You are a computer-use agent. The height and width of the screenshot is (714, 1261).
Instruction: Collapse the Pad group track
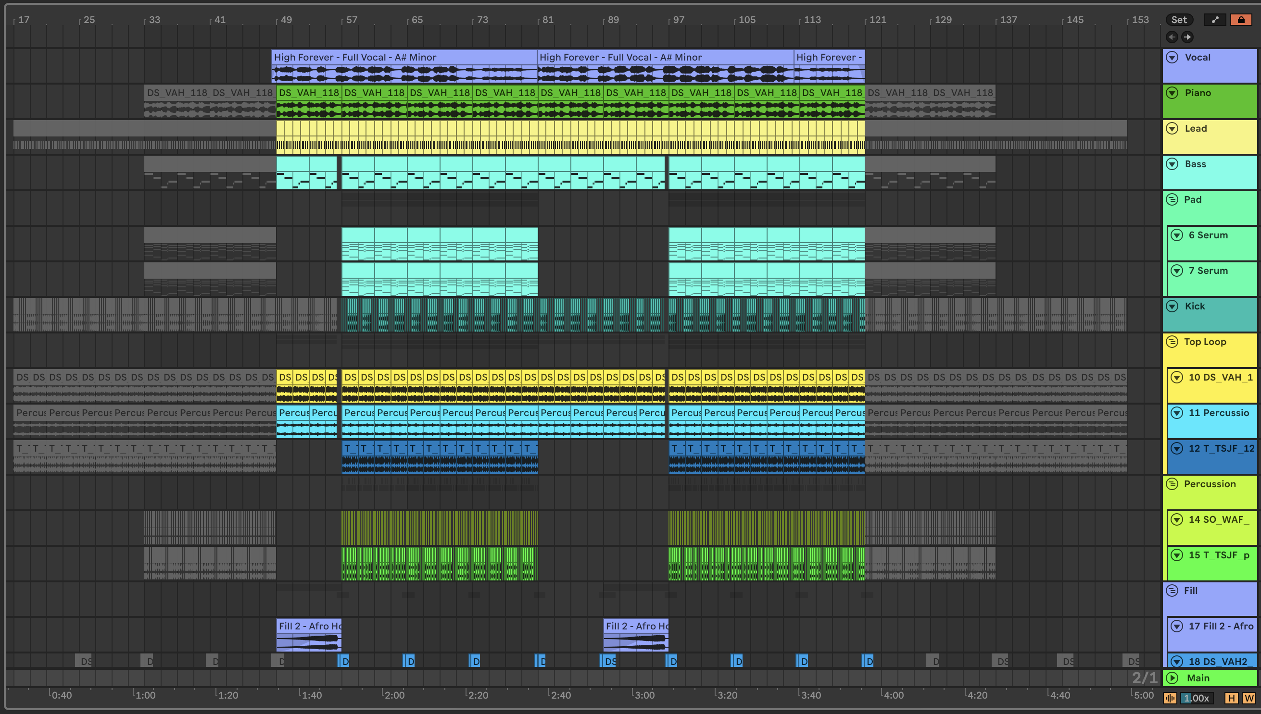[1172, 199]
